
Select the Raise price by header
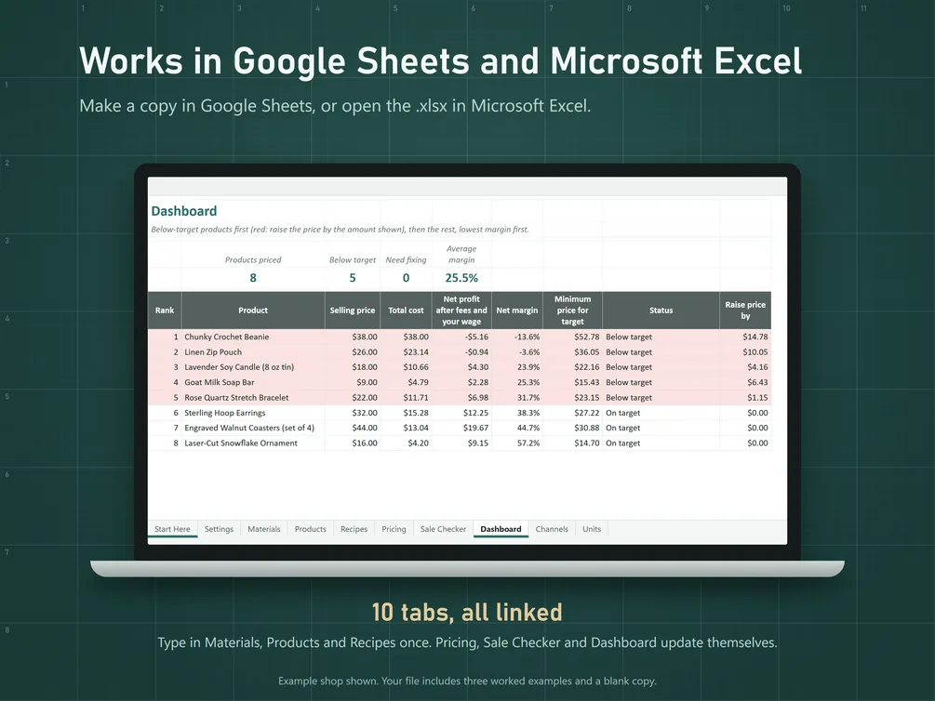click(745, 310)
